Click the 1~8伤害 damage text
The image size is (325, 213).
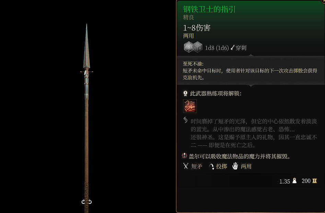pyautogui.click(x=197, y=28)
